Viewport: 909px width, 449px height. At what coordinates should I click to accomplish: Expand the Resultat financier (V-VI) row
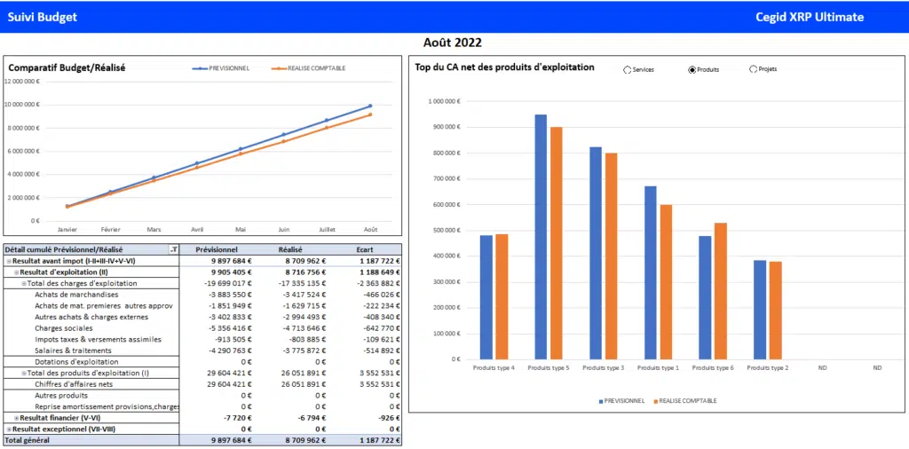pos(16,417)
